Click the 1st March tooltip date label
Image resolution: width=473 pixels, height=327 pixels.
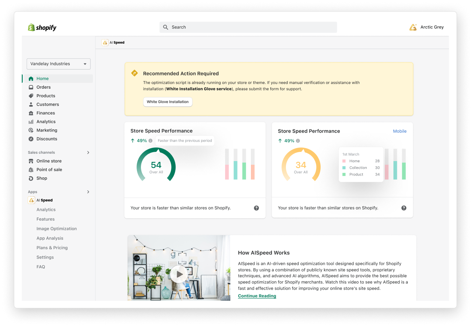click(351, 154)
